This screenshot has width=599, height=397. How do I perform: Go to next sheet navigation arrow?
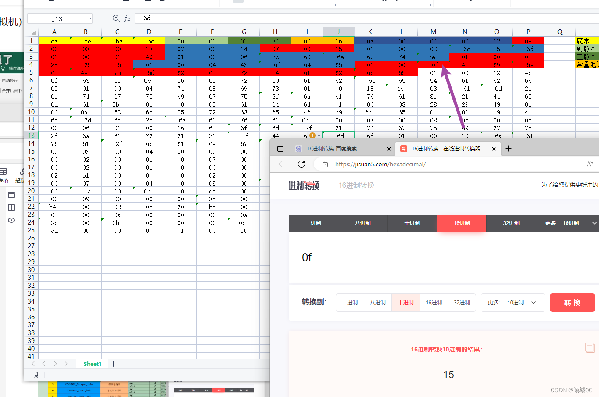click(55, 364)
